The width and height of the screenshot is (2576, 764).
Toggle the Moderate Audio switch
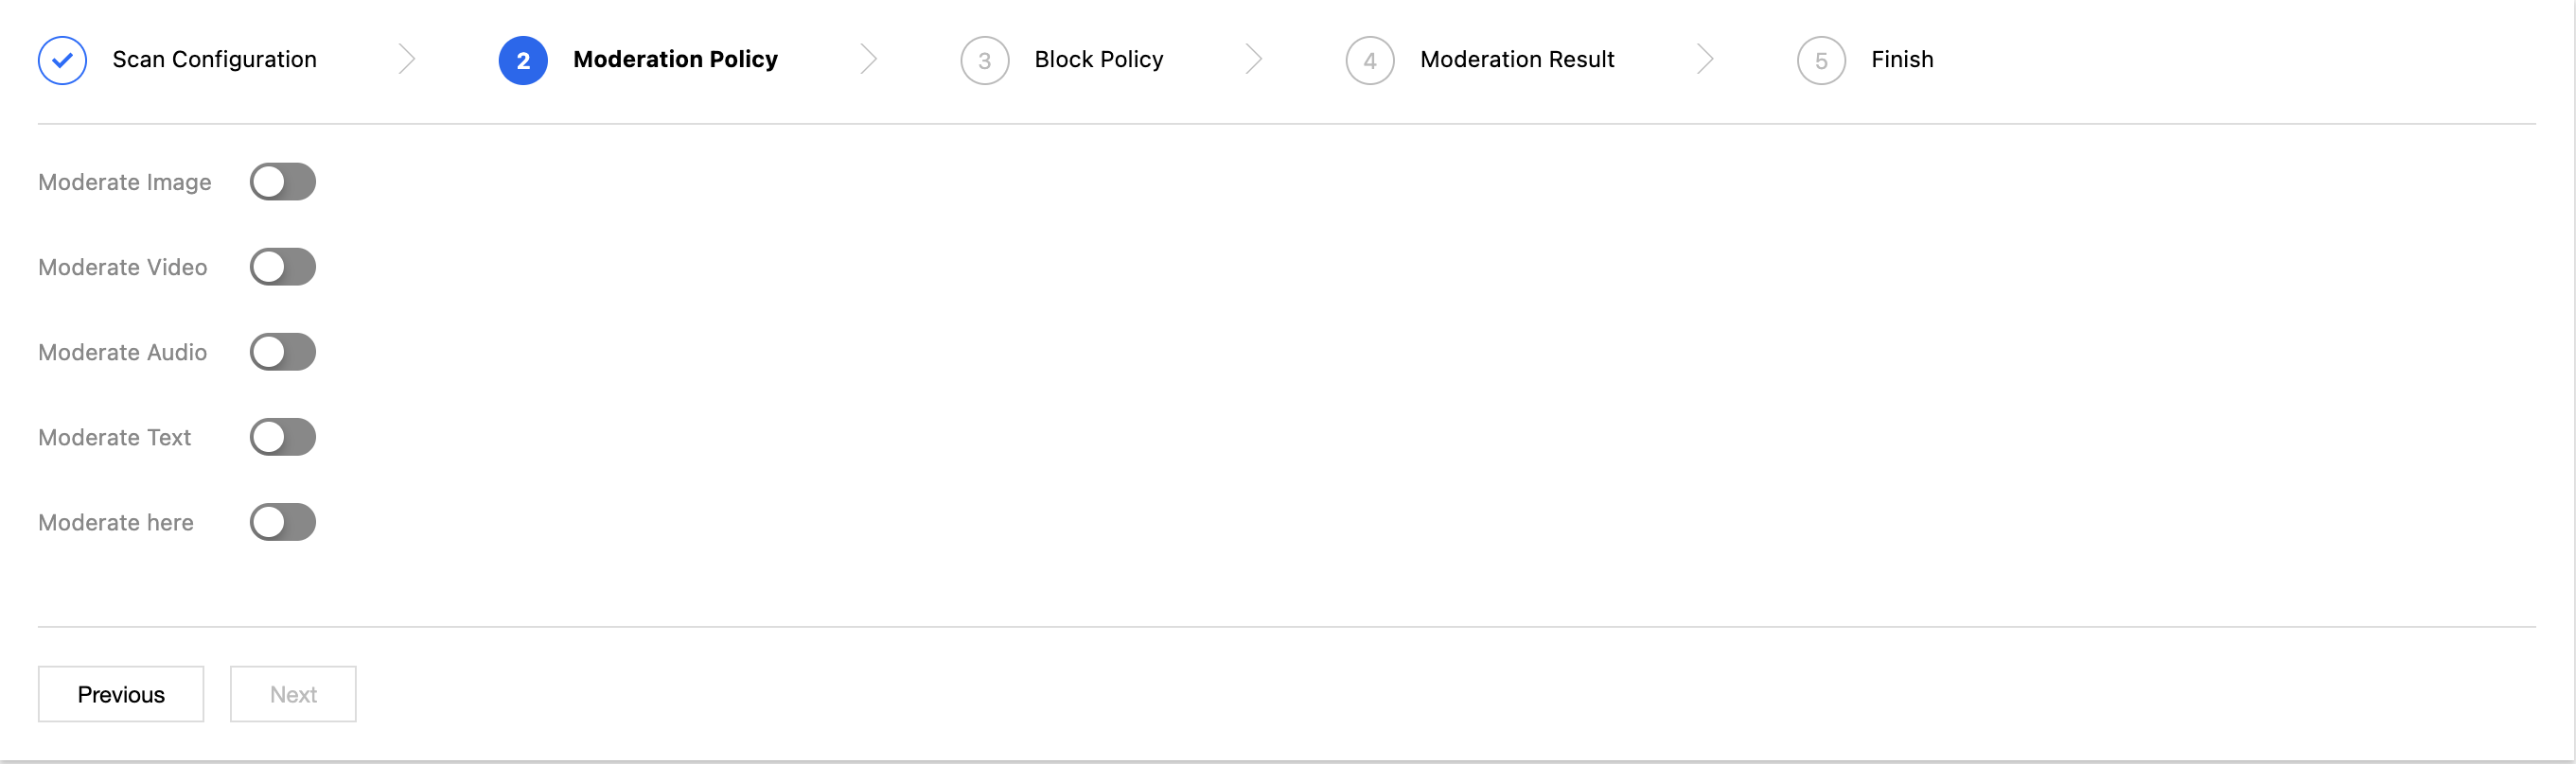(283, 352)
